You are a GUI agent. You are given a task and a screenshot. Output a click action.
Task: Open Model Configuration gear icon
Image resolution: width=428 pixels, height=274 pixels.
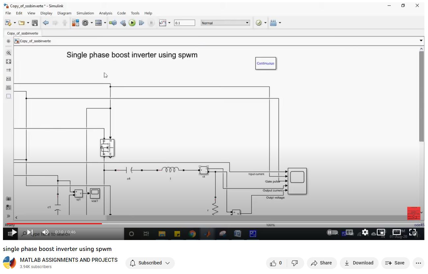point(85,23)
